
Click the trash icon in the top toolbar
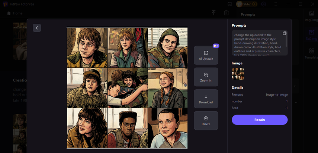[226, 13]
